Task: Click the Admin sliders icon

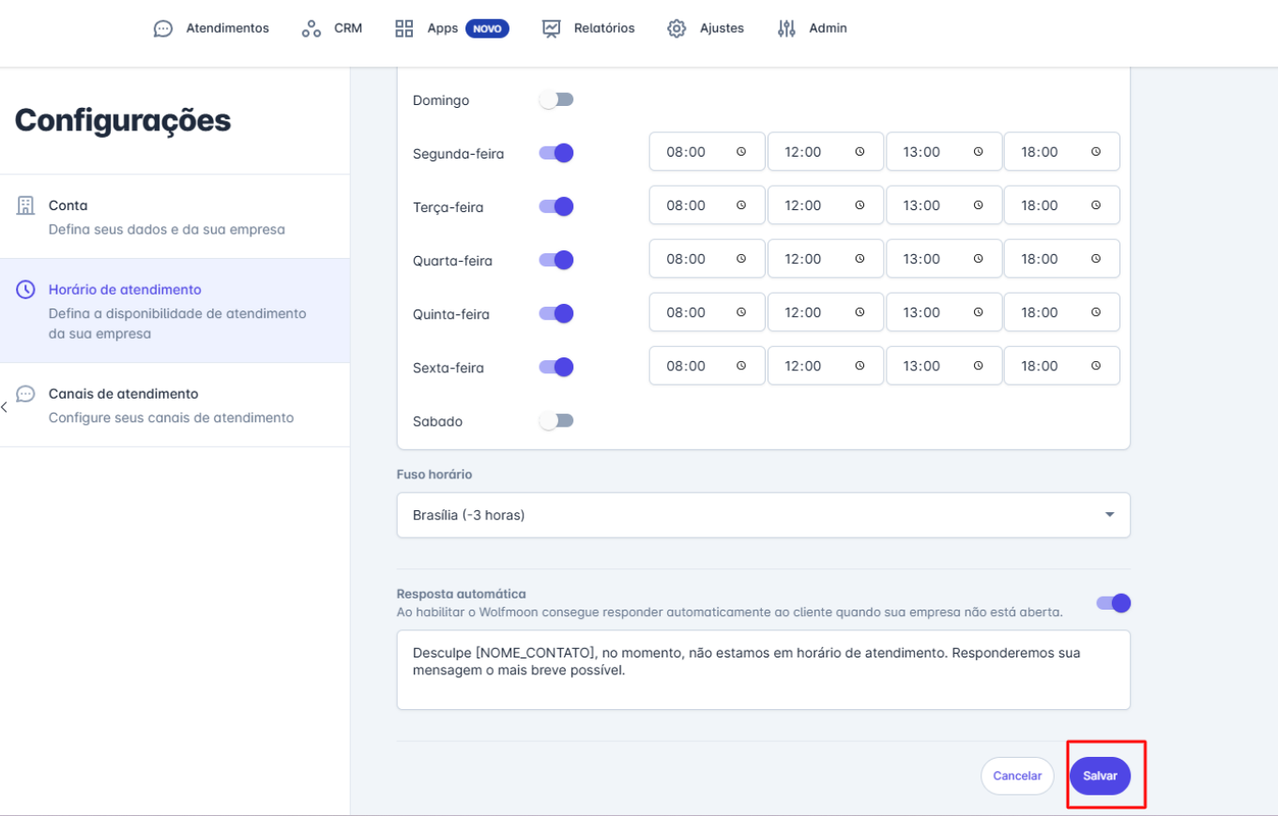Action: click(786, 28)
